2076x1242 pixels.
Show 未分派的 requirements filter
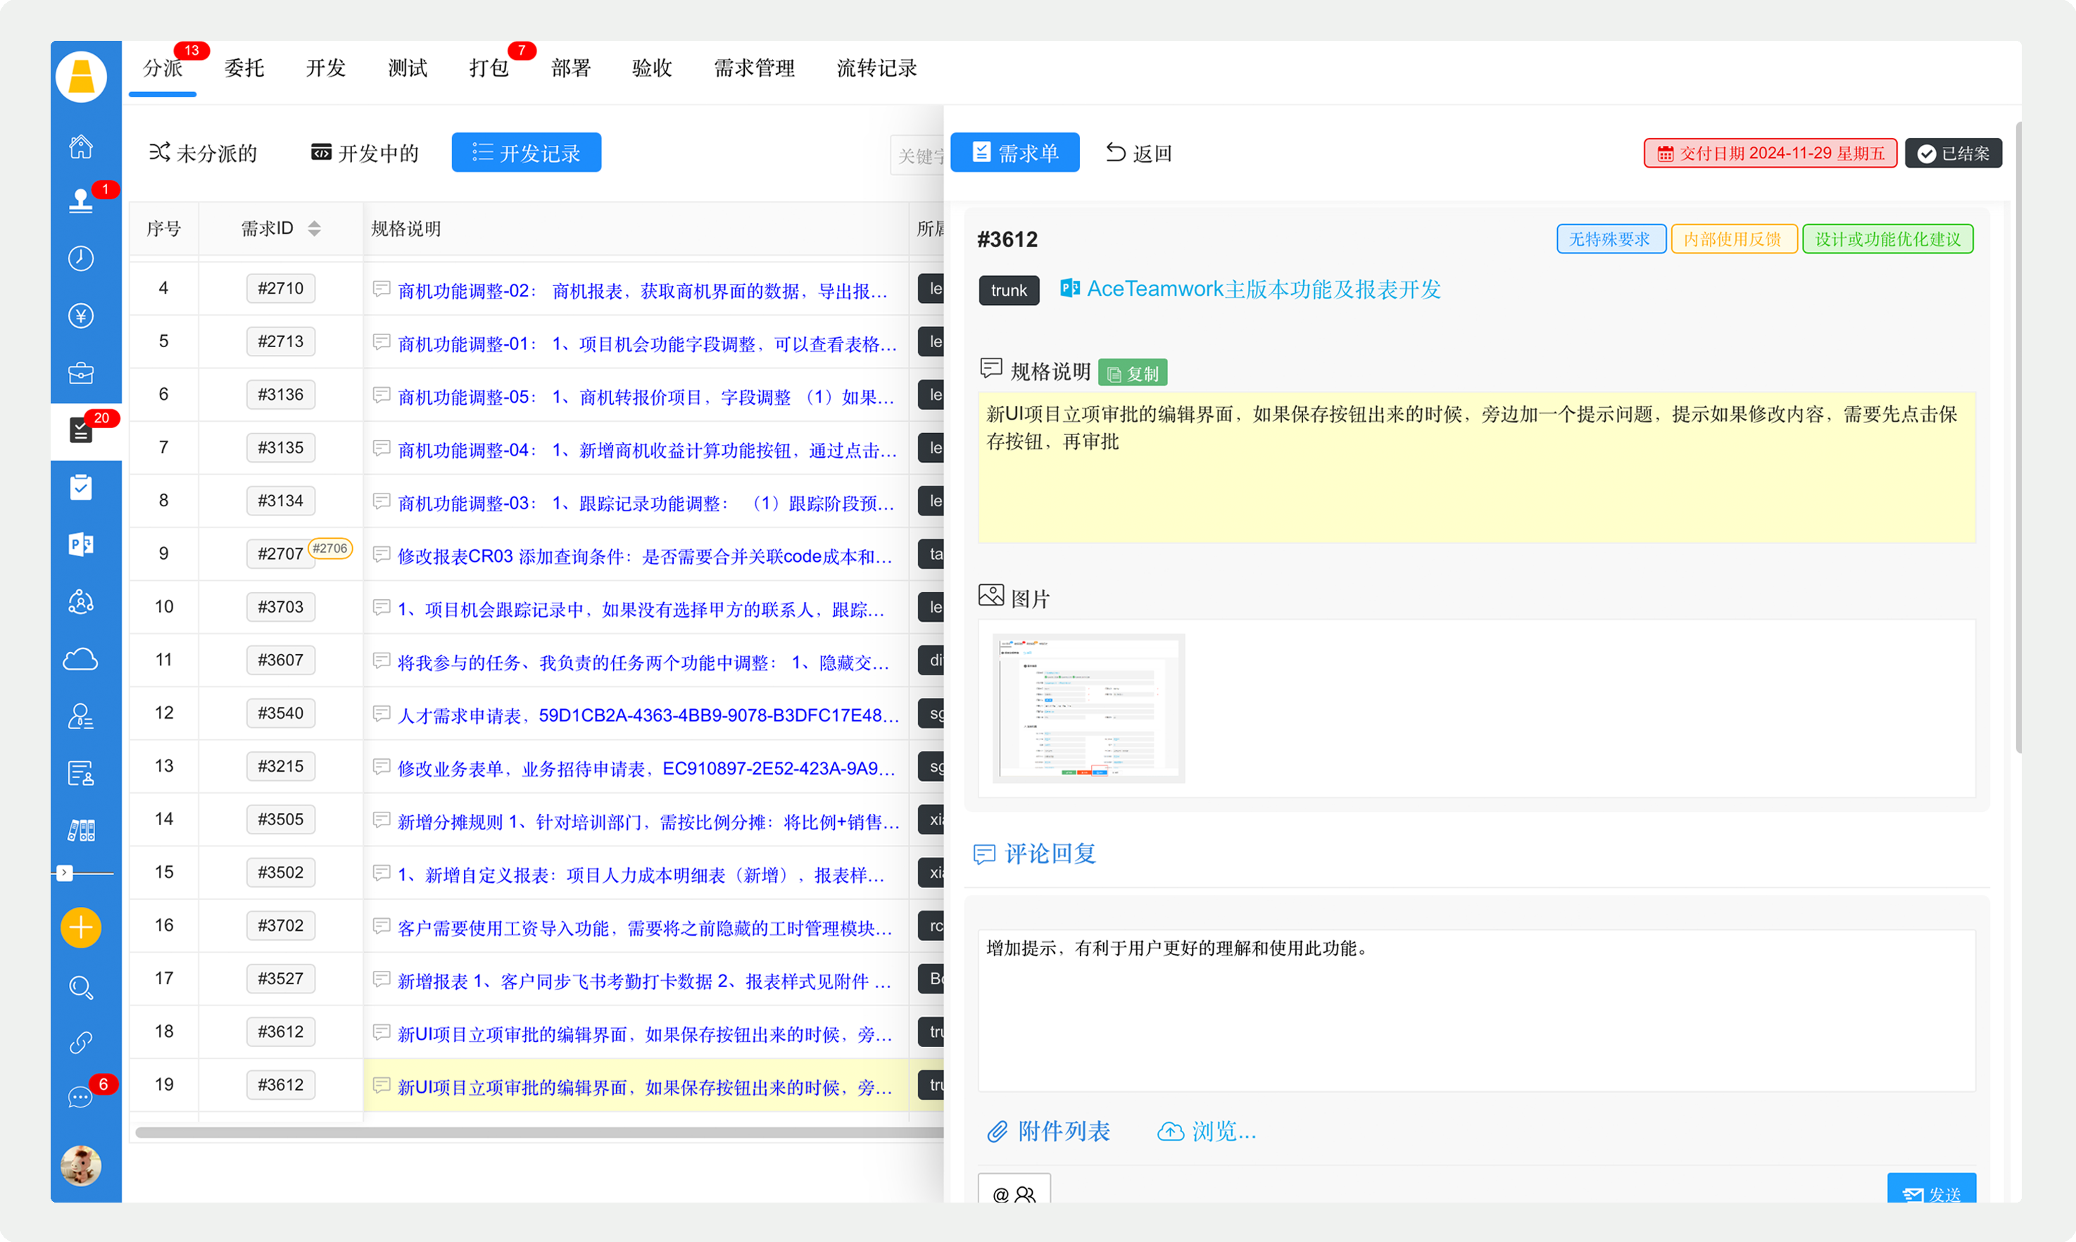pos(203,153)
